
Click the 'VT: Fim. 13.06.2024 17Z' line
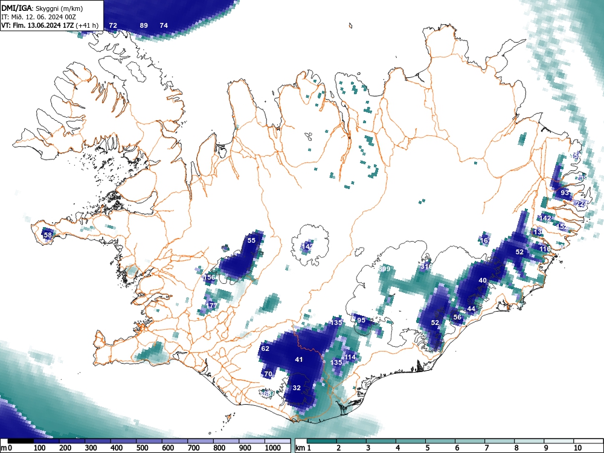[x=37, y=25]
